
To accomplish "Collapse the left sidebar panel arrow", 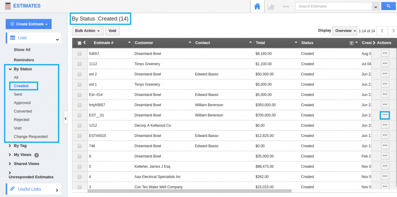I will (66, 118).
